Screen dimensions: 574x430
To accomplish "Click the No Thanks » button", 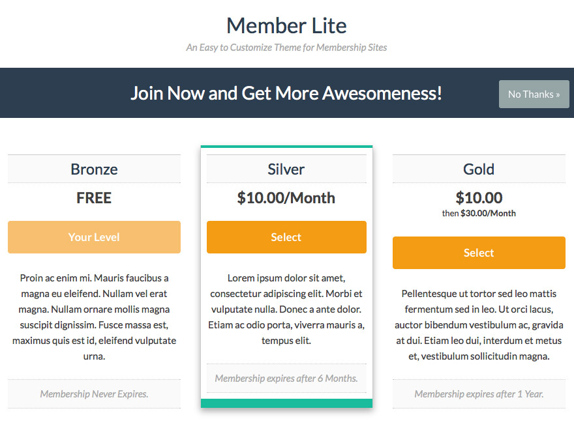I will pyautogui.click(x=534, y=94).
